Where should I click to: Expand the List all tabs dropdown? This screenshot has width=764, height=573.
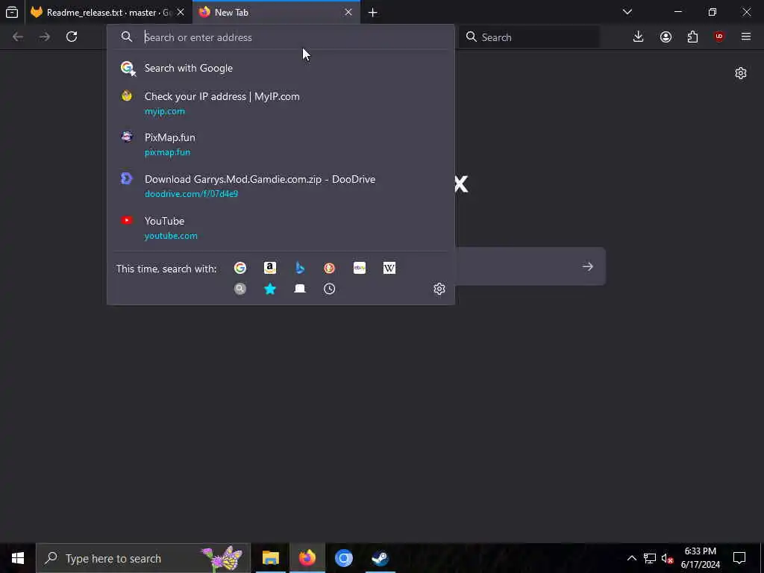(x=627, y=12)
